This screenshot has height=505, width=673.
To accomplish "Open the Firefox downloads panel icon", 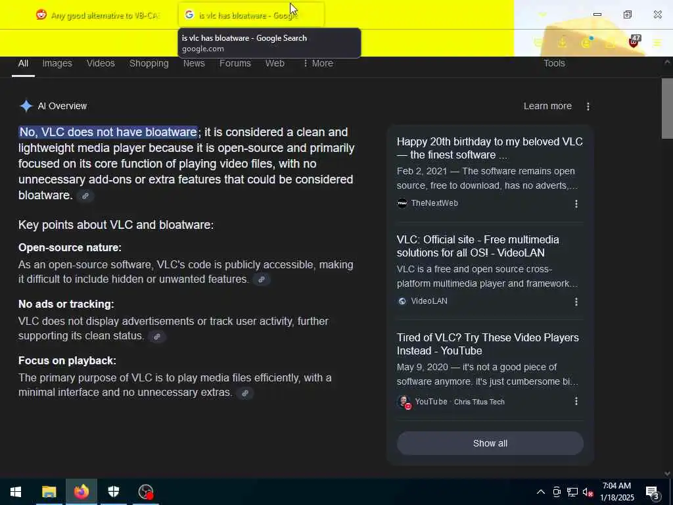I will (562, 43).
